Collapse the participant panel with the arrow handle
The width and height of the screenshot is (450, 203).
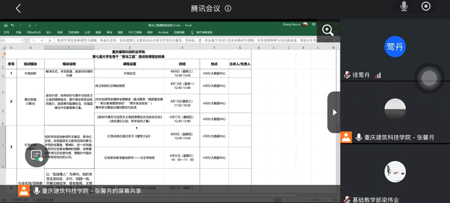334,112
